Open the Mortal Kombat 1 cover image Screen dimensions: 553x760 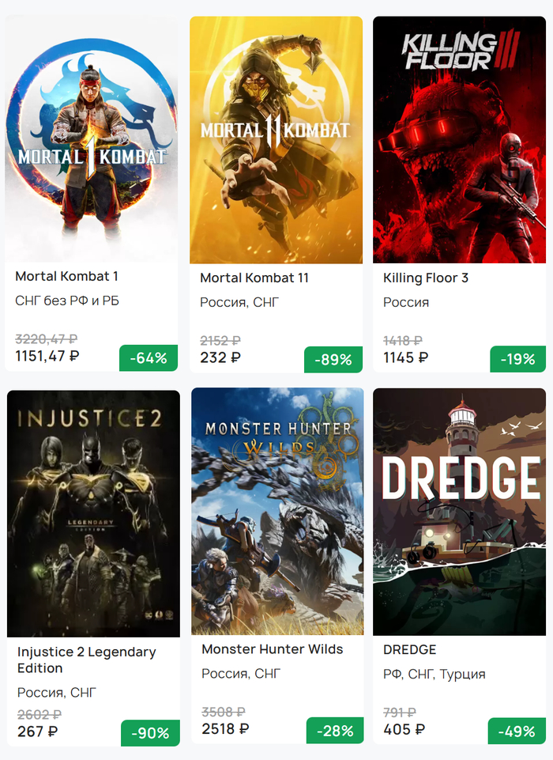coord(92,138)
